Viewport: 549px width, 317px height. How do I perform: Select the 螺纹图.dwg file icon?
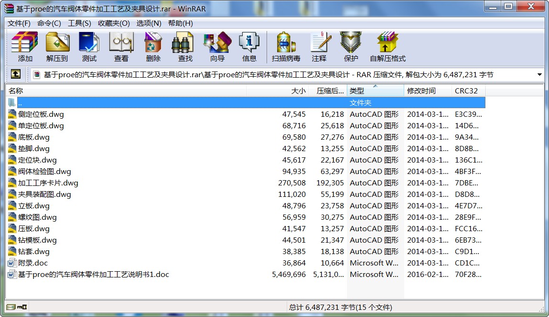tap(12, 217)
